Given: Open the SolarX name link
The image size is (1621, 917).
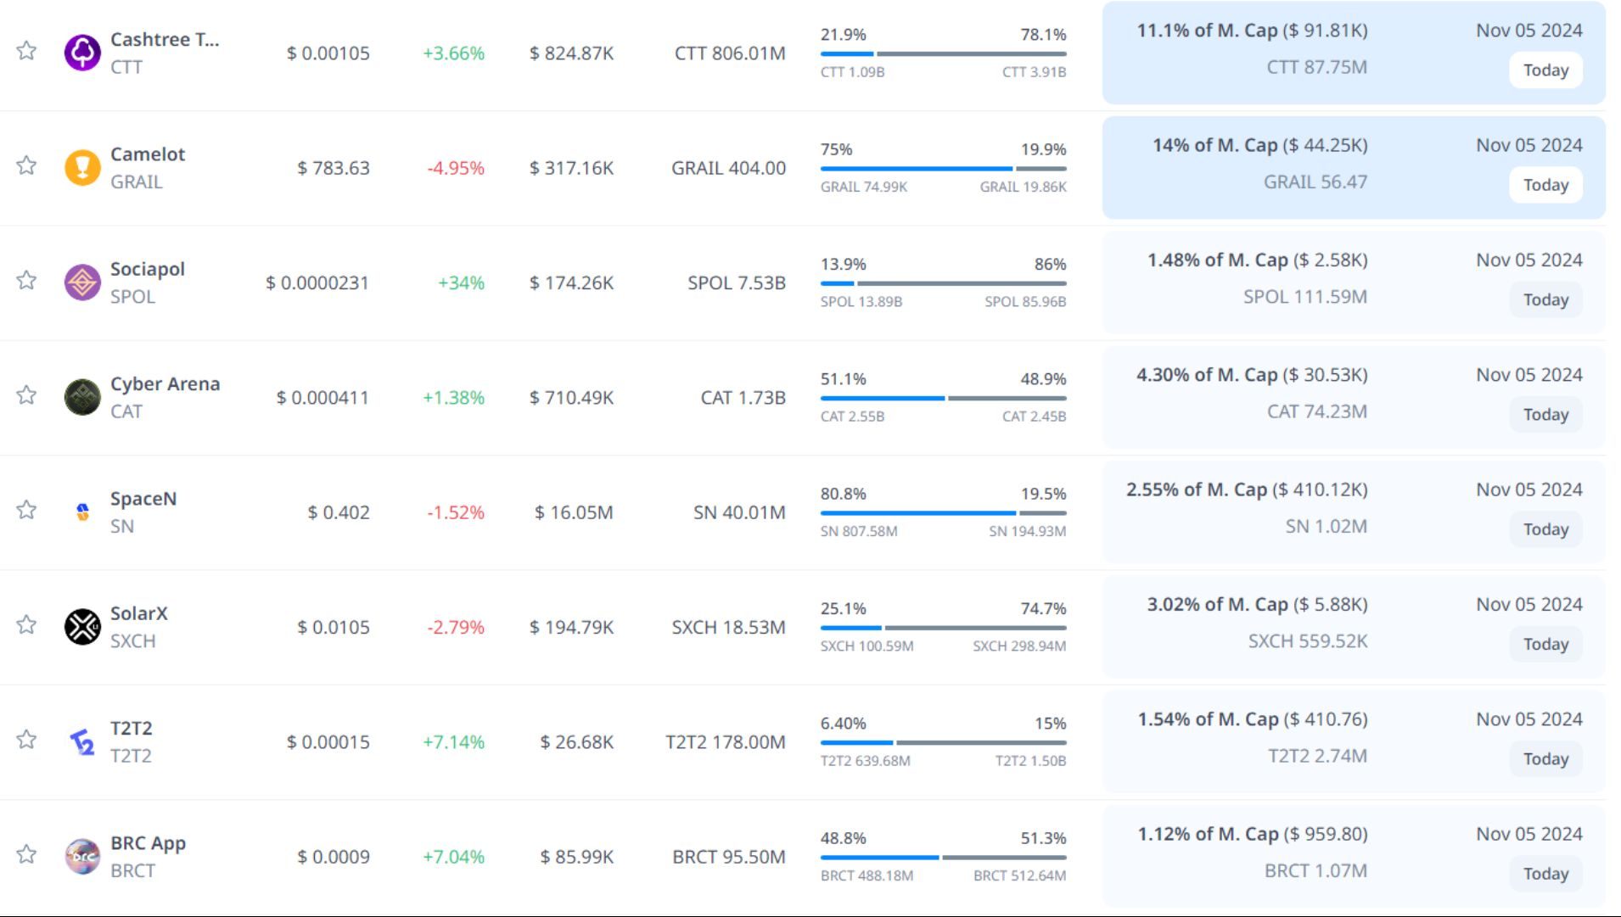Looking at the screenshot, I should [139, 613].
